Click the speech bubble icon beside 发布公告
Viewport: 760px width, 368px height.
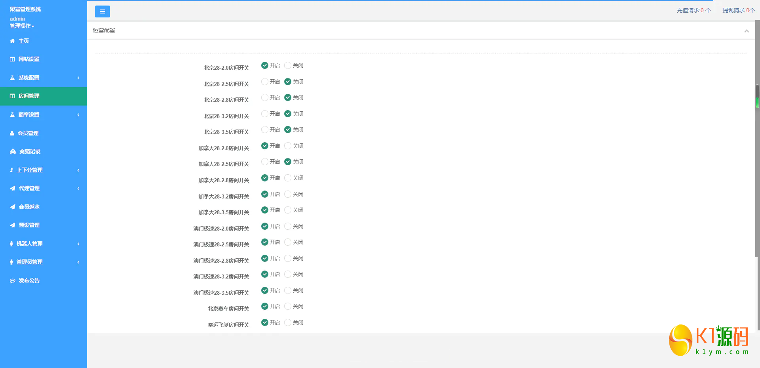13,280
